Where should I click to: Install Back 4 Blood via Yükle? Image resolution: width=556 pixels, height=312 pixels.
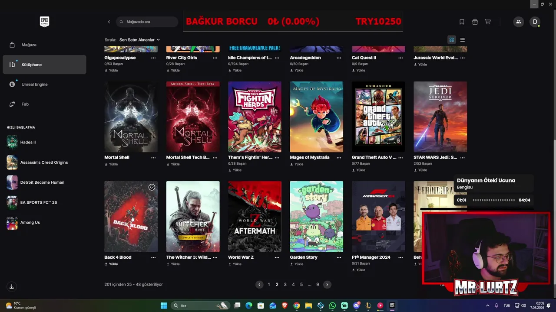click(111, 264)
